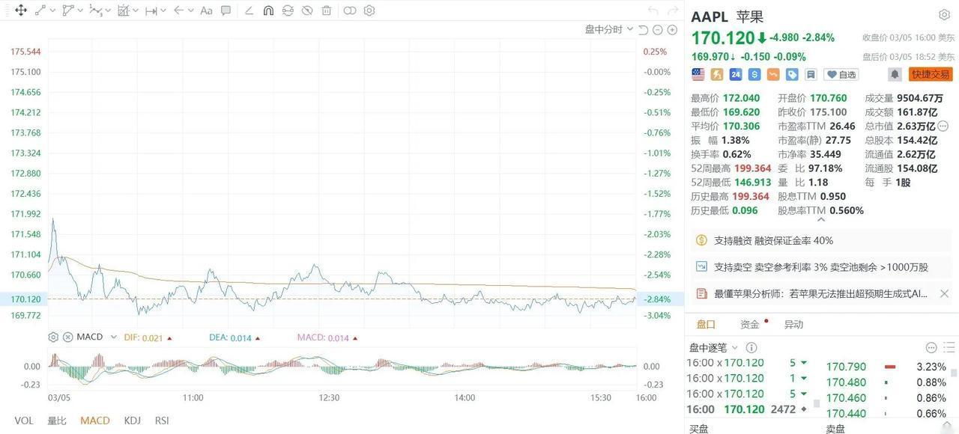Select the RSI indicator tab

(162, 421)
